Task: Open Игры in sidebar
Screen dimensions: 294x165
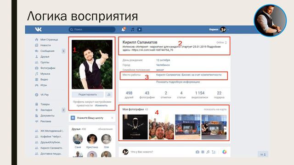Action: pos(41,85)
